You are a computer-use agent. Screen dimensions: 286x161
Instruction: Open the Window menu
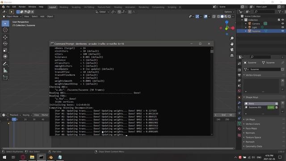click(32, 7)
